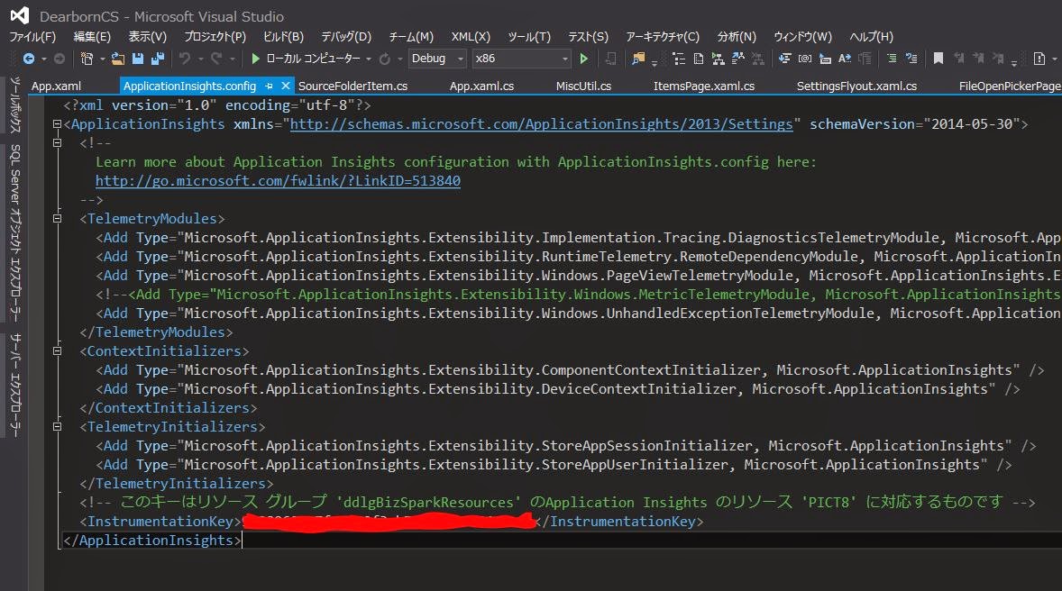Click the bulleted tree list toolbar icon
This screenshot has height=591, width=1062.
tap(679, 59)
